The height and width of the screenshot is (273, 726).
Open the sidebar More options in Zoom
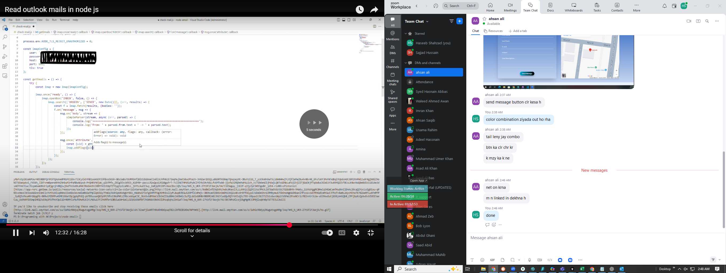coord(393,126)
